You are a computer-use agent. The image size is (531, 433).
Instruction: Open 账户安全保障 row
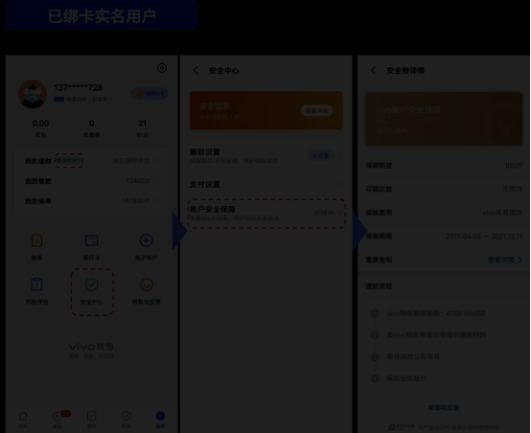point(266,214)
